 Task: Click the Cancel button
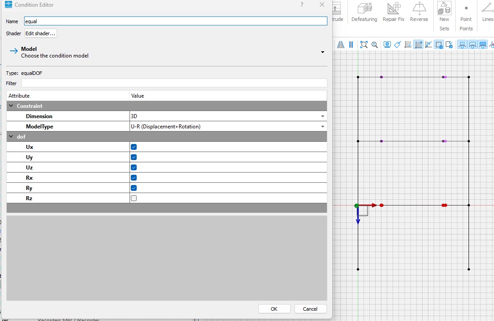click(x=310, y=309)
